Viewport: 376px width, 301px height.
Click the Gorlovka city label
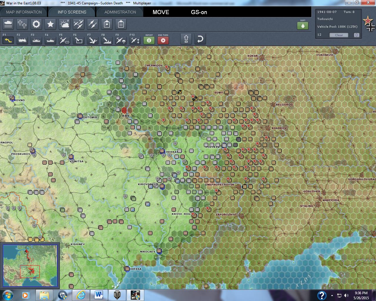[x=311, y=191]
